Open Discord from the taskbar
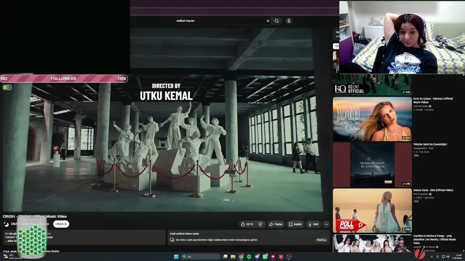 [x=257, y=257]
